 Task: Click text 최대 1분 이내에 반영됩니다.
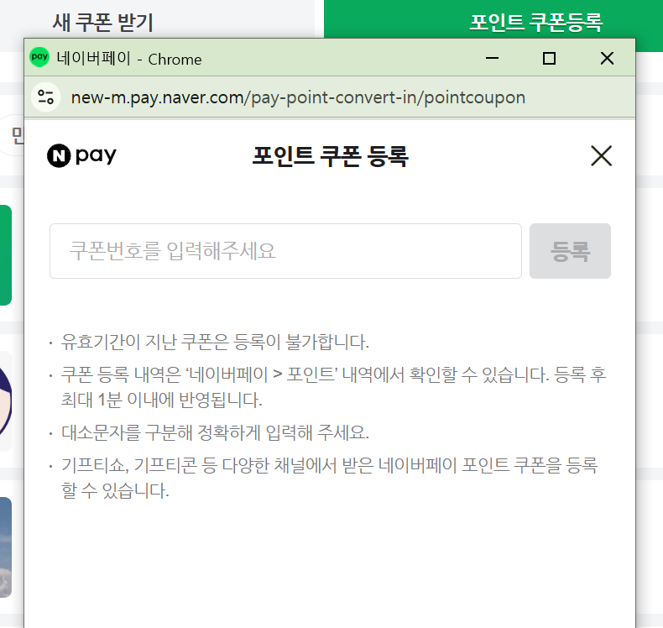click(161, 400)
